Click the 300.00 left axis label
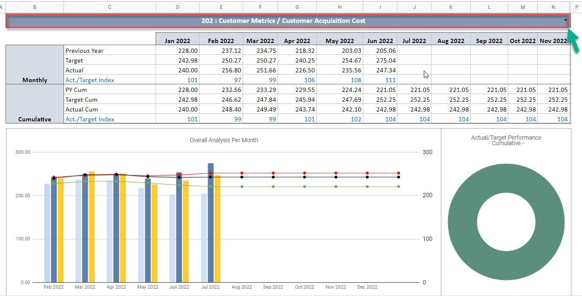 pos(22,152)
